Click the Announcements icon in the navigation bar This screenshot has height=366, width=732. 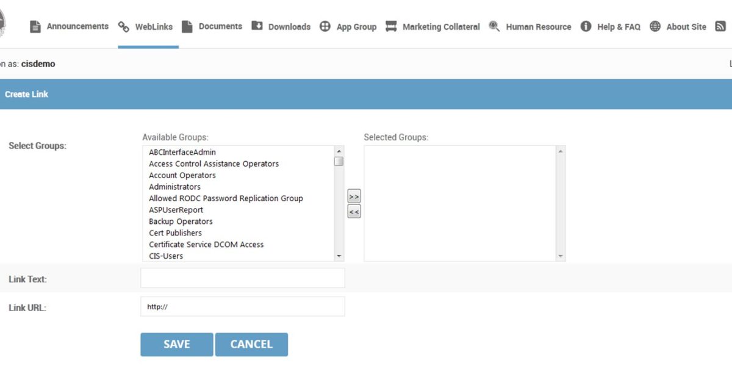[x=34, y=26]
